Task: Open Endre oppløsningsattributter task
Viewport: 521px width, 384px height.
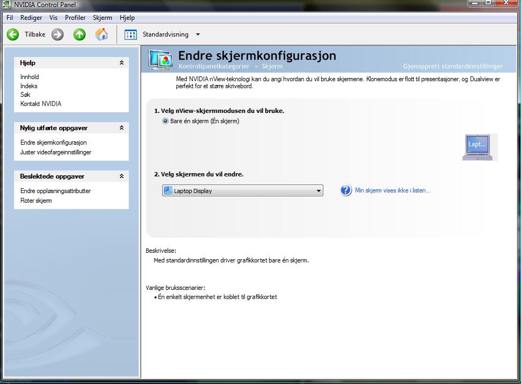Action: (x=55, y=191)
